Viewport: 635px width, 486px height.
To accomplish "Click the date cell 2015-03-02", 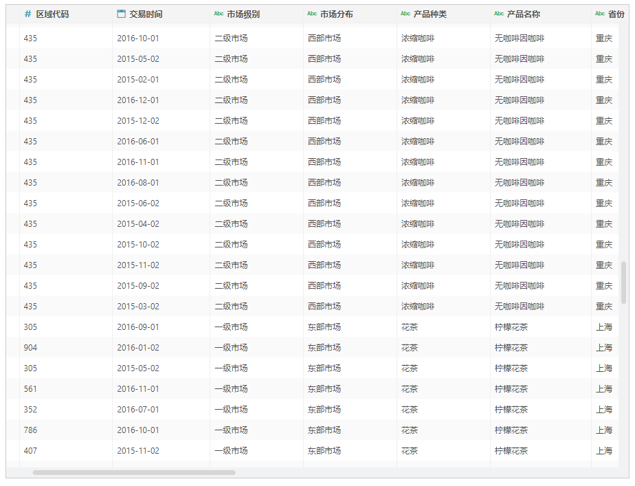I will (x=138, y=307).
